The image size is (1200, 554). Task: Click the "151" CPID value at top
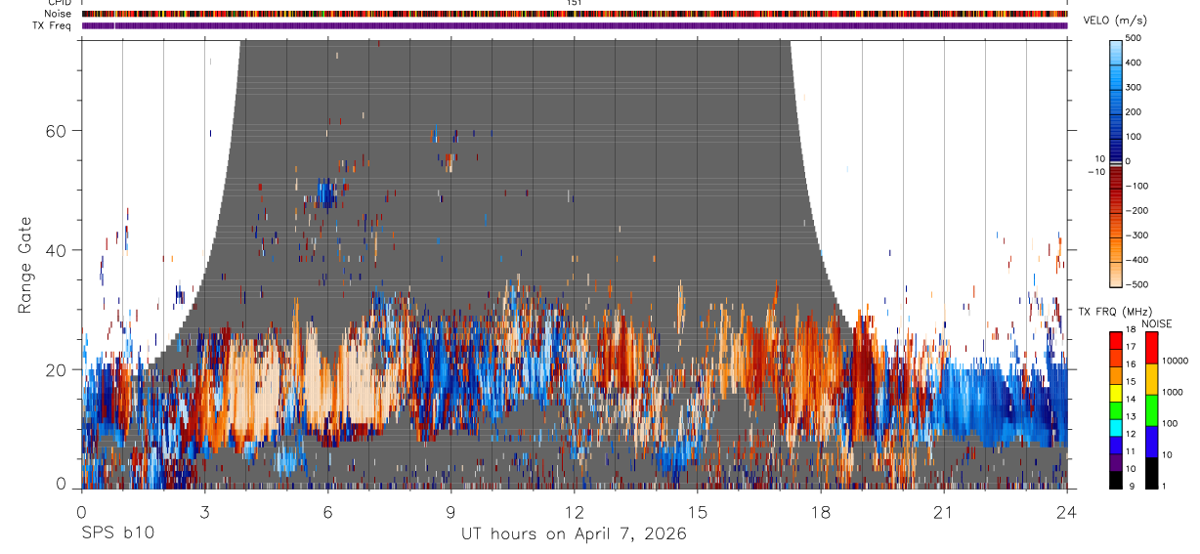click(x=574, y=3)
